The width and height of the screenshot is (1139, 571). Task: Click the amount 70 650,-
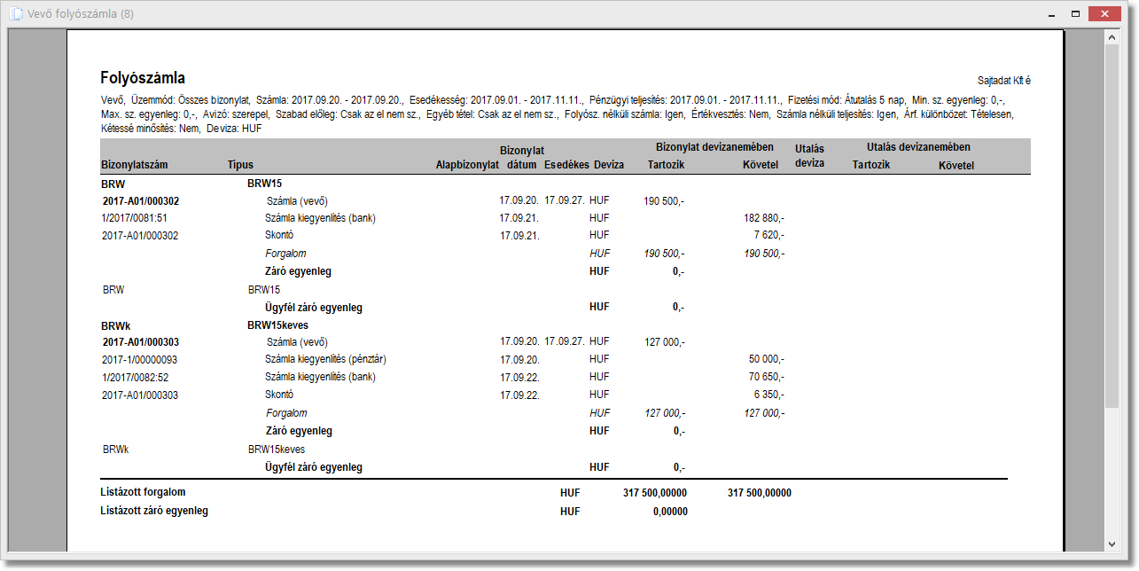766,377
